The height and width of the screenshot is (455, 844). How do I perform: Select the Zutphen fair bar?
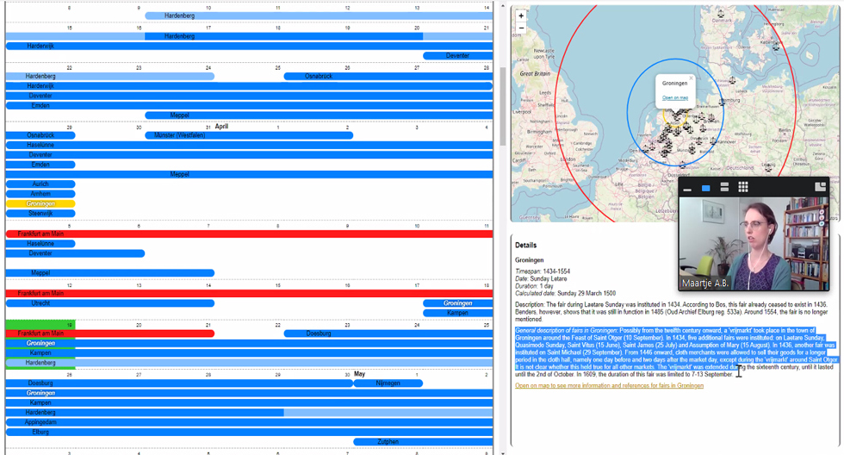[423, 441]
